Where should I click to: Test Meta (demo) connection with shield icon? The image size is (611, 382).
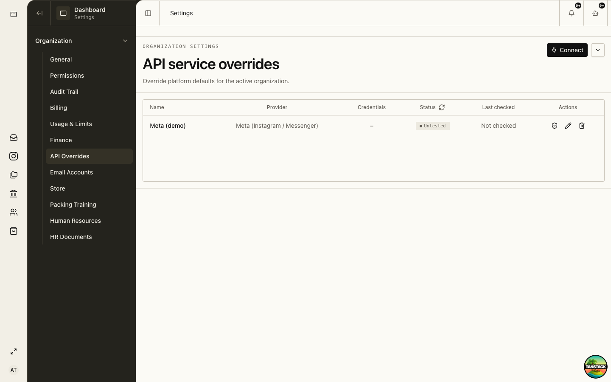click(555, 126)
